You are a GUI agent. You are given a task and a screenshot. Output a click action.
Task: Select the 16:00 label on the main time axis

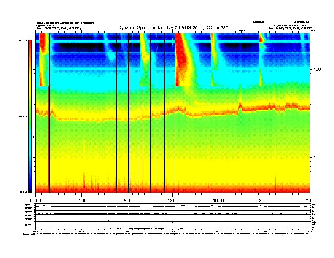[218, 201]
